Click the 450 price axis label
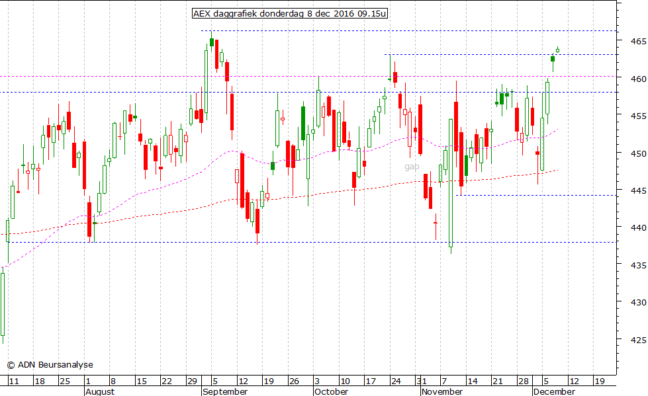Viewport: 648px width, 396px height. [639, 153]
